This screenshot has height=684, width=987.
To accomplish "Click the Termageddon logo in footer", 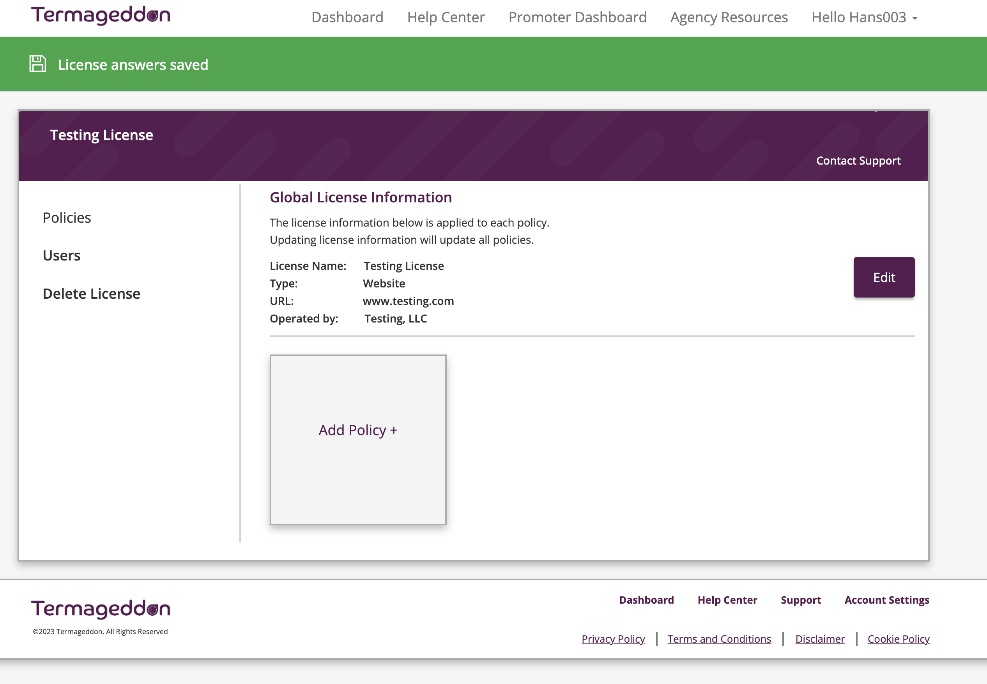I will click(x=101, y=609).
